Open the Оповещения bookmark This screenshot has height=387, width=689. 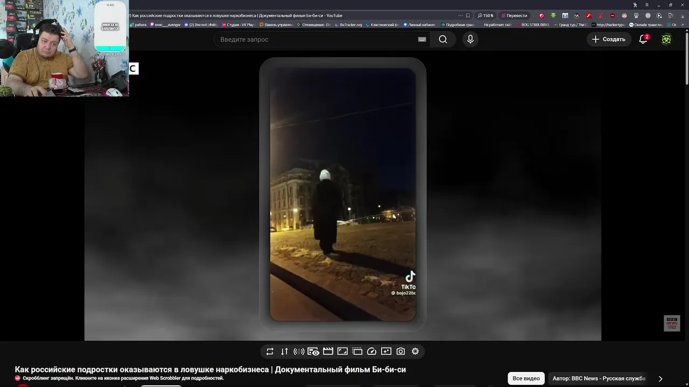pyautogui.click(x=314, y=25)
